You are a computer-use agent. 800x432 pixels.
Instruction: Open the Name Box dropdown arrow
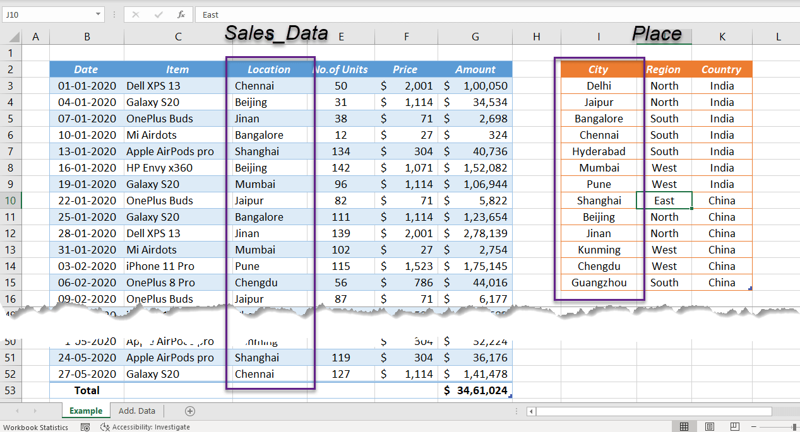pos(97,14)
